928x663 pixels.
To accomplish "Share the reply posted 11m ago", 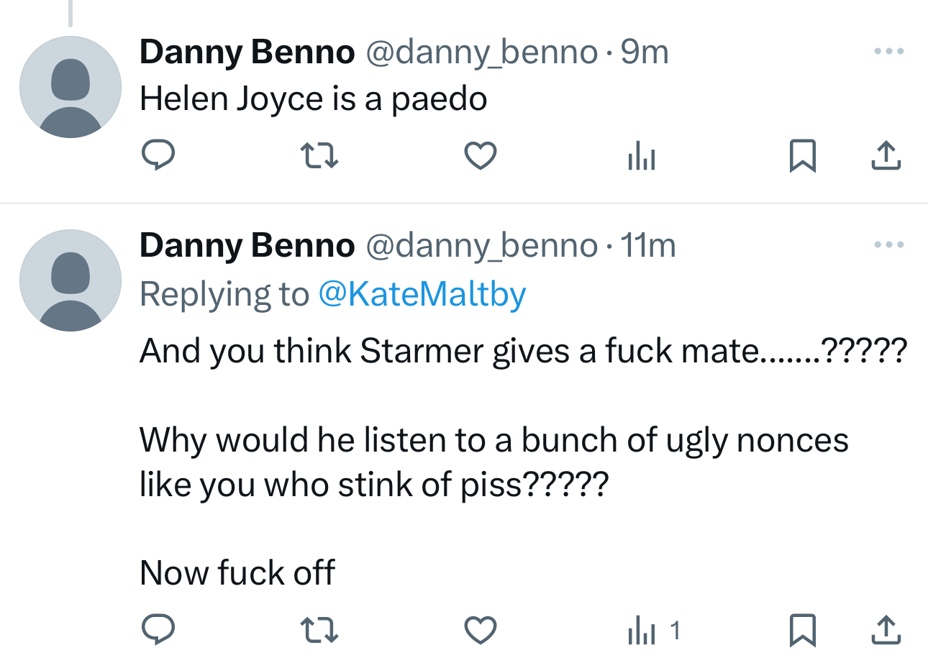I will pos(886,630).
